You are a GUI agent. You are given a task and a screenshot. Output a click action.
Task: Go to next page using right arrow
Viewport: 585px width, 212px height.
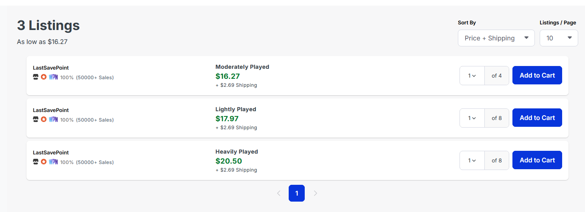pos(316,193)
